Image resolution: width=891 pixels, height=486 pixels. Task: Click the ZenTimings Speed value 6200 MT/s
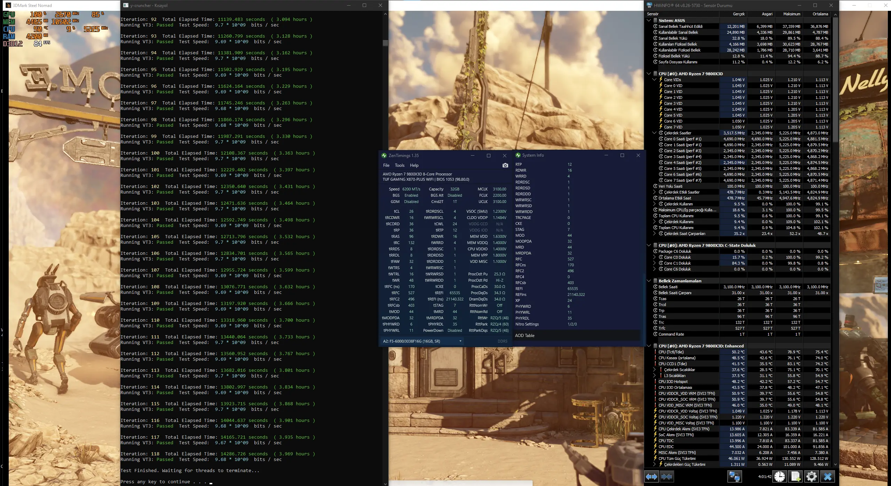pos(411,189)
